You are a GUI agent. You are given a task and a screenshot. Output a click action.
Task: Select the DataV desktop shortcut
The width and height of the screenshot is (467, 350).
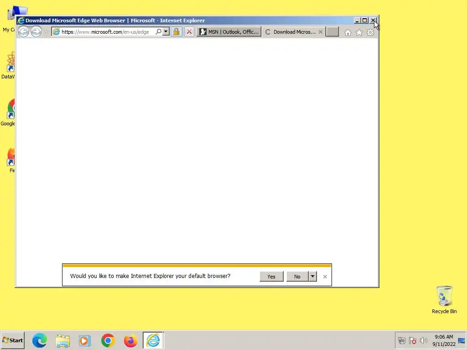8,66
